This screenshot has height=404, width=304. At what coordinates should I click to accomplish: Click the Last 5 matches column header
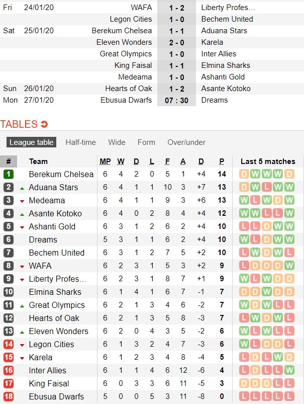click(268, 161)
